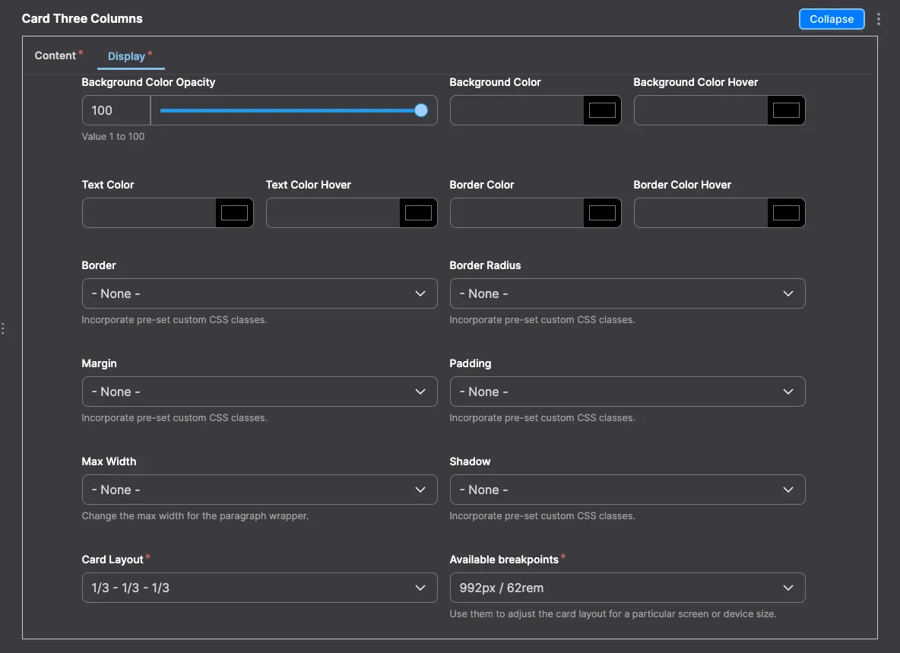Click 'Use them to adjust the card layout' help text
The height and width of the screenshot is (653, 900).
coord(613,614)
